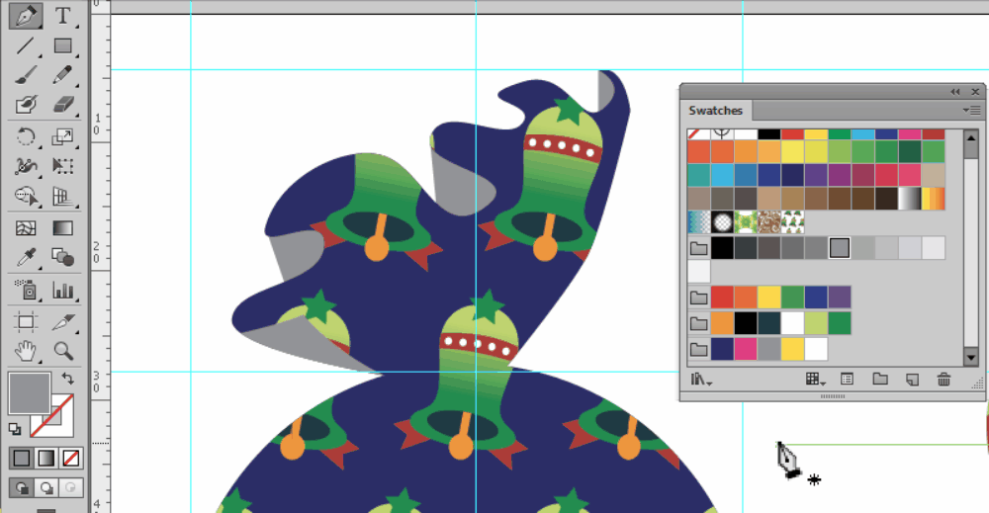Activate the gray Fill box in toolbar
Screen dimensions: 989x513
pyautogui.click(x=29, y=393)
